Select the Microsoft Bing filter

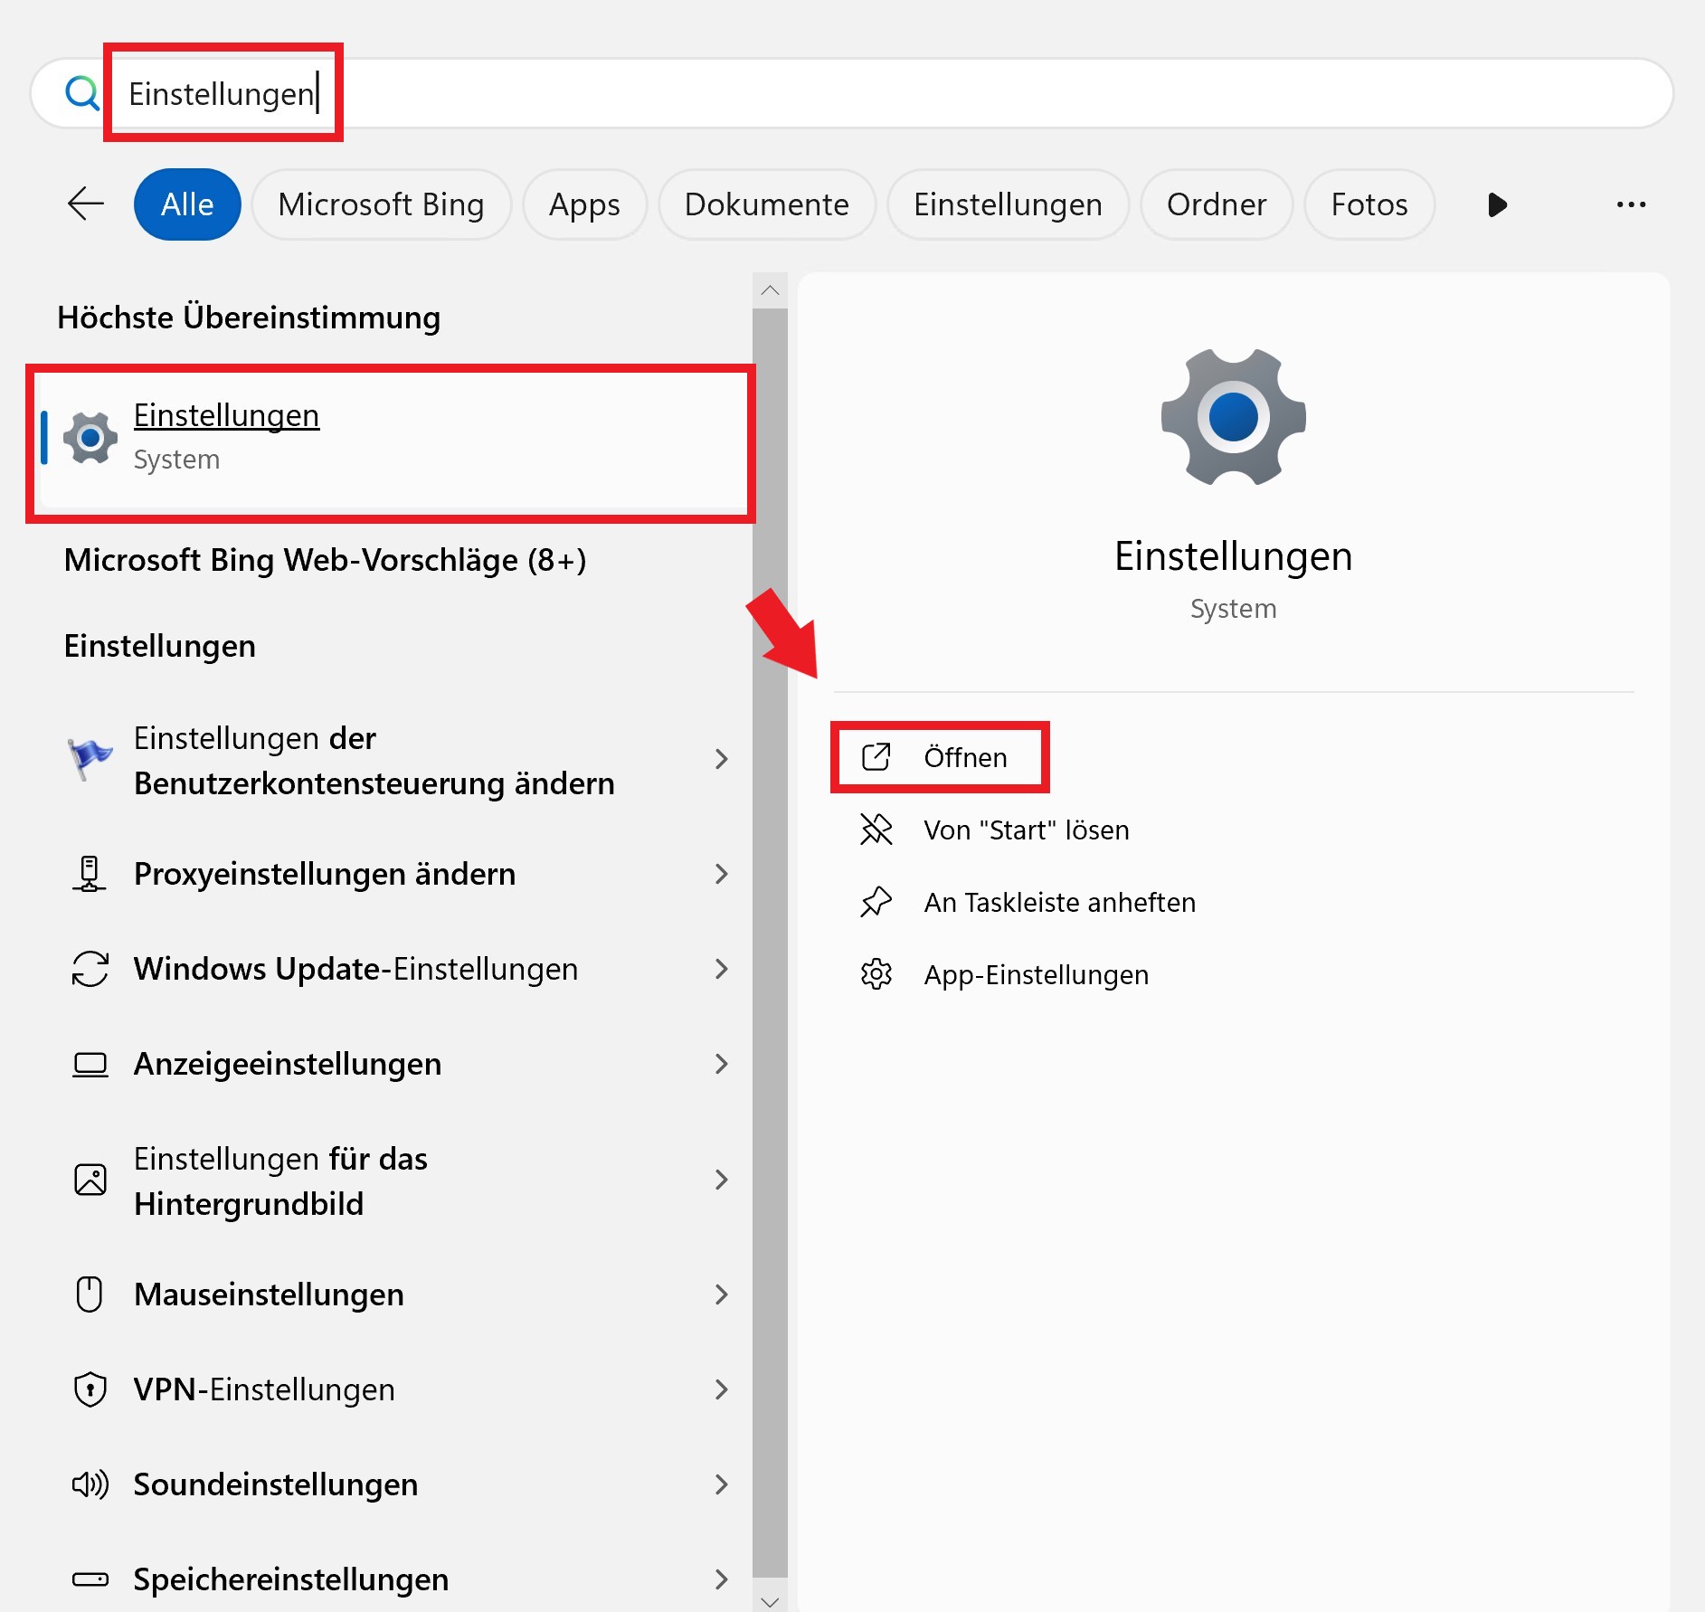click(x=381, y=204)
